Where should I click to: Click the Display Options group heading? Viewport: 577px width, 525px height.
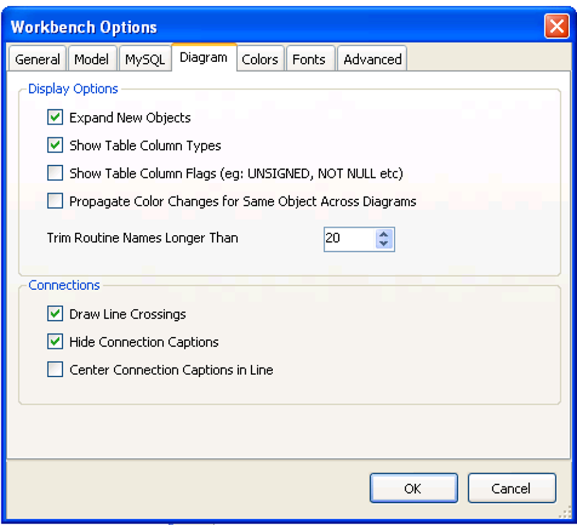[73, 89]
